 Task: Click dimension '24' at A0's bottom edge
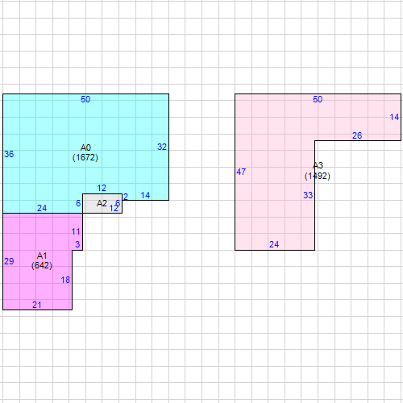(x=42, y=208)
